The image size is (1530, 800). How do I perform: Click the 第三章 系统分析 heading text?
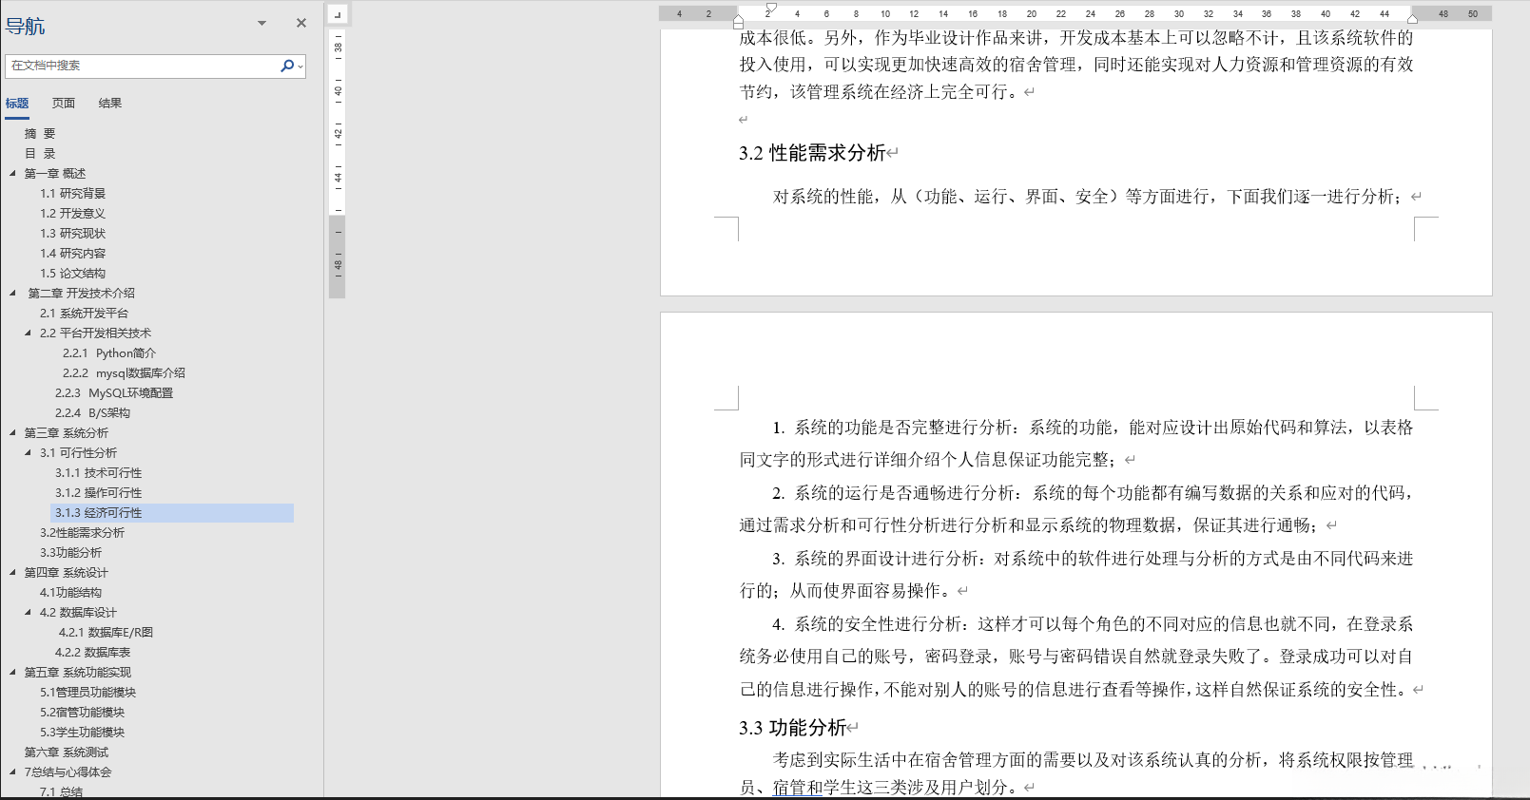[x=67, y=433]
